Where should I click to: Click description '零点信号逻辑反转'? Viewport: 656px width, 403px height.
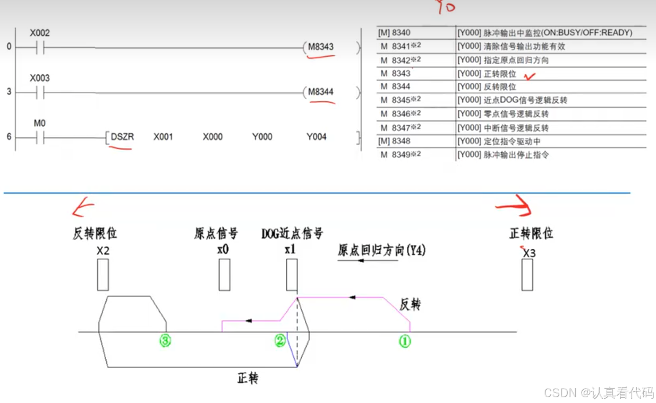pos(516,114)
